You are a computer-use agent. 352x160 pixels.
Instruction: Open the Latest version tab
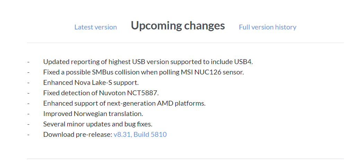(96, 27)
